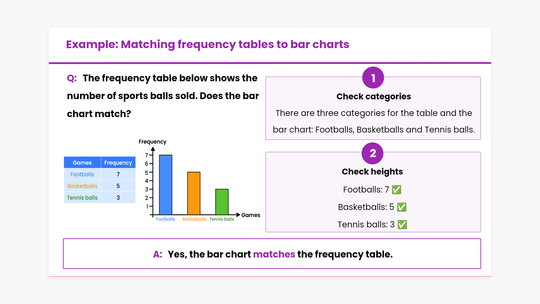Click the green Tennis balls bar

click(x=222, y=202)
